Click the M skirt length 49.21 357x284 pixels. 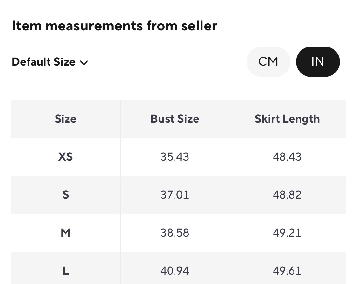coord(287,233)
